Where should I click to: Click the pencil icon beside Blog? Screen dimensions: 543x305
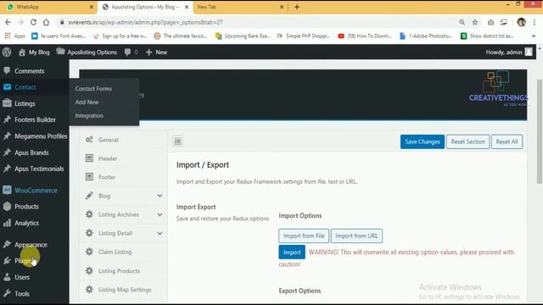(x=89, y=196)
